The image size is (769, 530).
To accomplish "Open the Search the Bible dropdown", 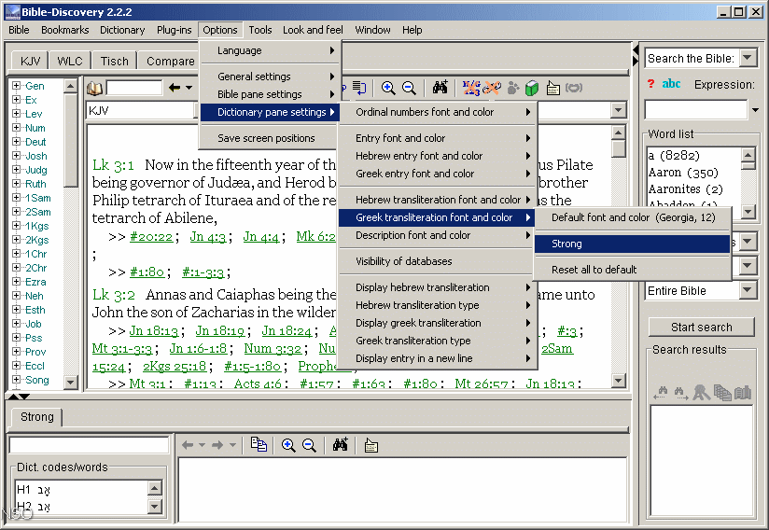I will (748, 58).
